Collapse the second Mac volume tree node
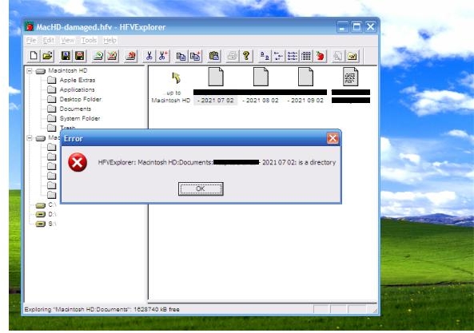The image size is (474, 333). pyautogui.click(x=30, y=138)
